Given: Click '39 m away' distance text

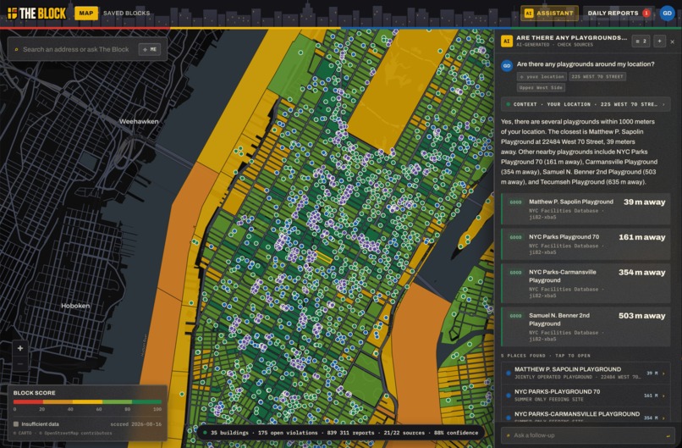Looking at the screenshot, I should tap(644, 202).
